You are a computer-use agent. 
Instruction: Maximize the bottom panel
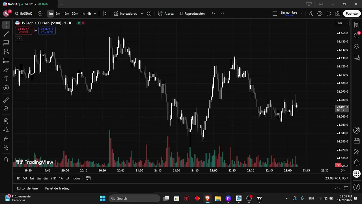click(346, 188)
